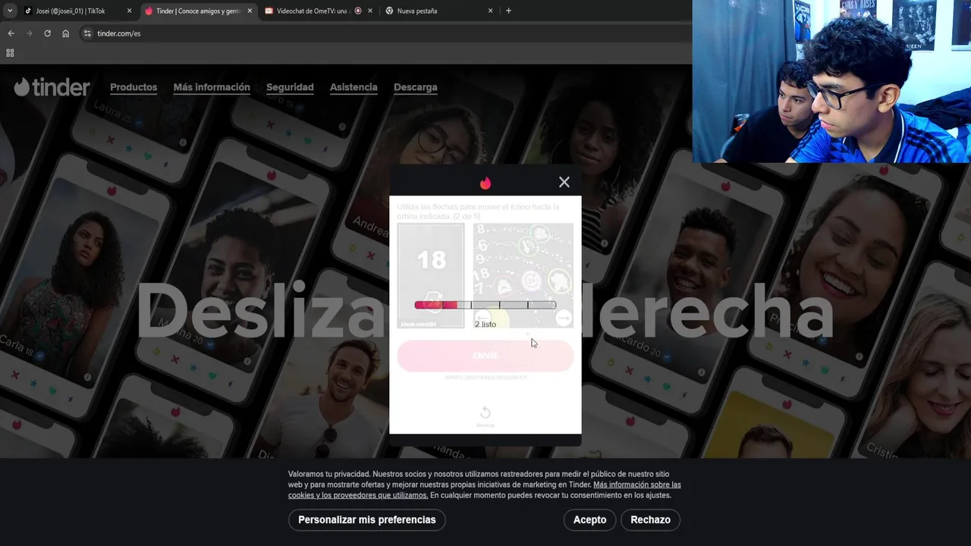Move the captcha icon with the left arrow

pyautogui.click(x=483, y=318)
